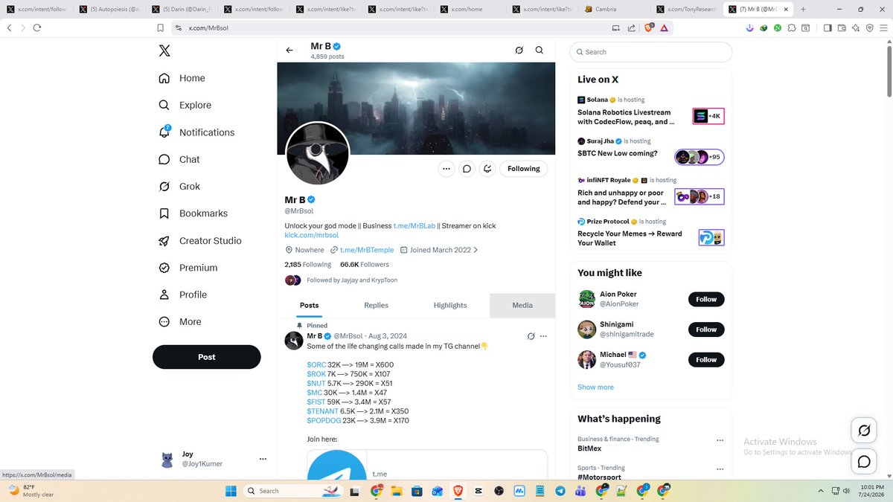This screenshot has width=893, height=502.
Task: Click the Windows Start button
Action: point(230,491)
